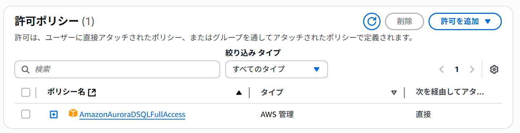This screenshot has height=133, width=520.
Task: Click the 削除 button
Action: click(405, 21)
